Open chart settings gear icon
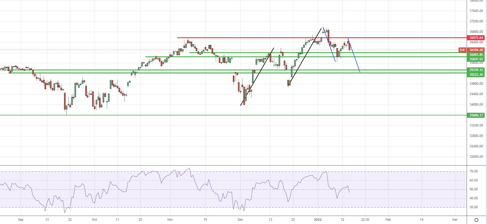This screenshot has height=224, width=487. (x=477, y=220)
